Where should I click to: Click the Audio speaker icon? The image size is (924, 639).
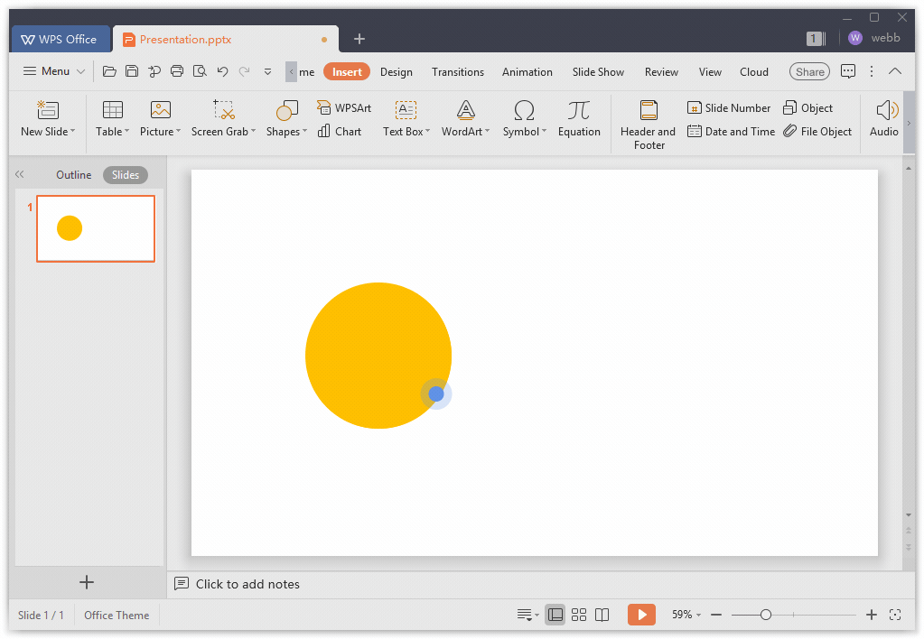(x=885, y=111)
